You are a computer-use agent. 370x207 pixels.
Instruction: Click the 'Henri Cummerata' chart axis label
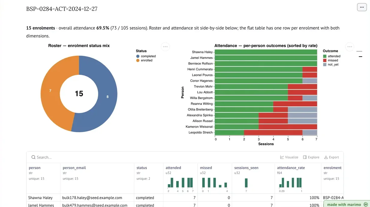point(200,69)
